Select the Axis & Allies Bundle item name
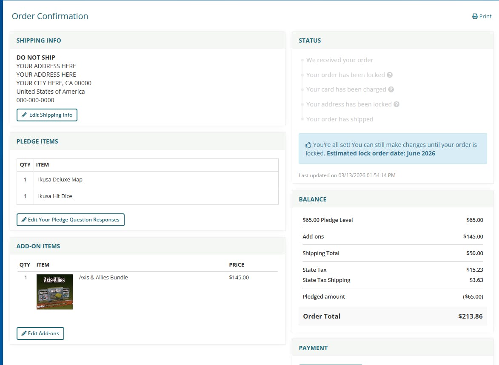Screen dimensions: 499x365 click(103, 277)
